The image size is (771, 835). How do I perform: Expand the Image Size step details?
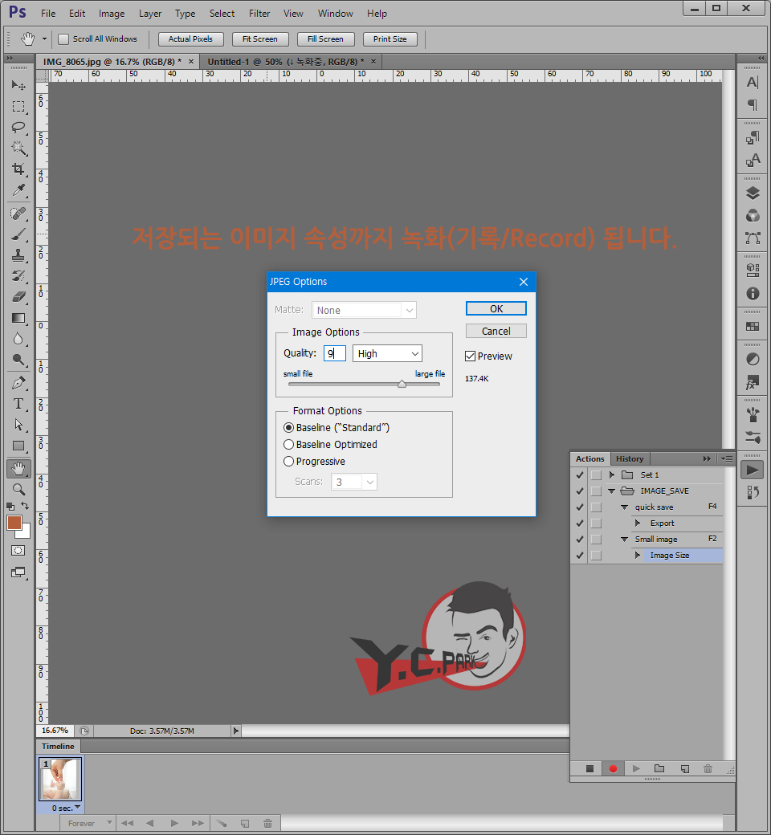637,555
